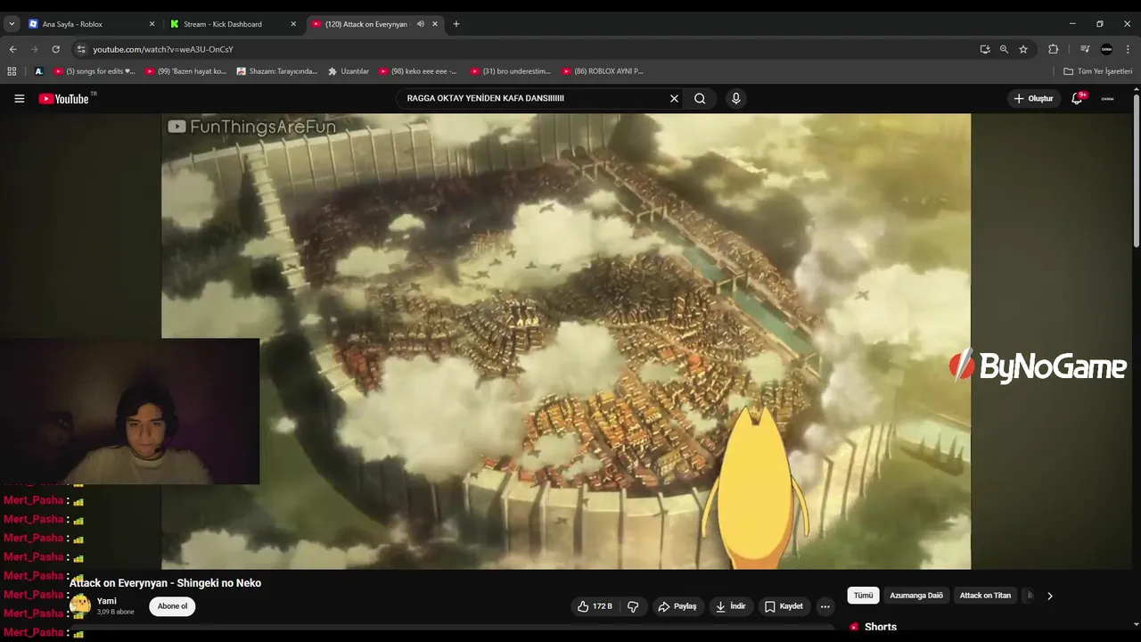Go to the YouTube home logo
The height and width of the screenshot is (642, 1141).
(64, 99)
